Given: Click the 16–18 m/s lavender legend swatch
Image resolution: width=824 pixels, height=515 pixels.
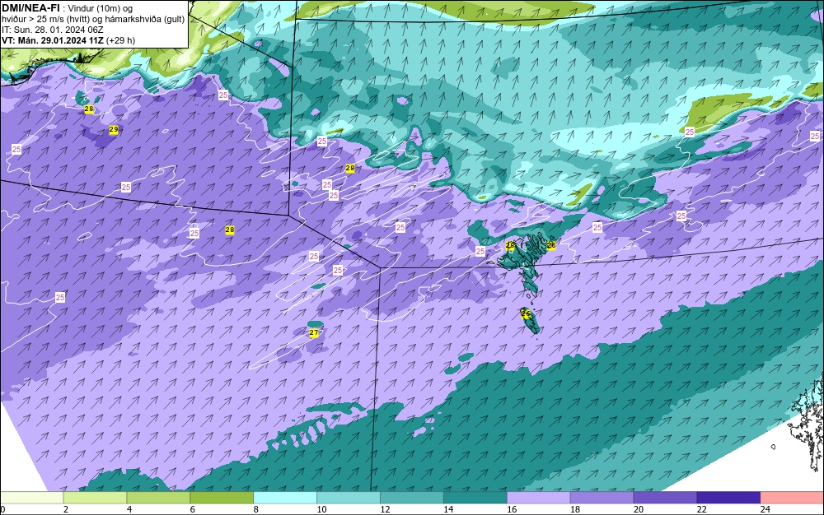Looking at the screenshot, I should 539,498.
